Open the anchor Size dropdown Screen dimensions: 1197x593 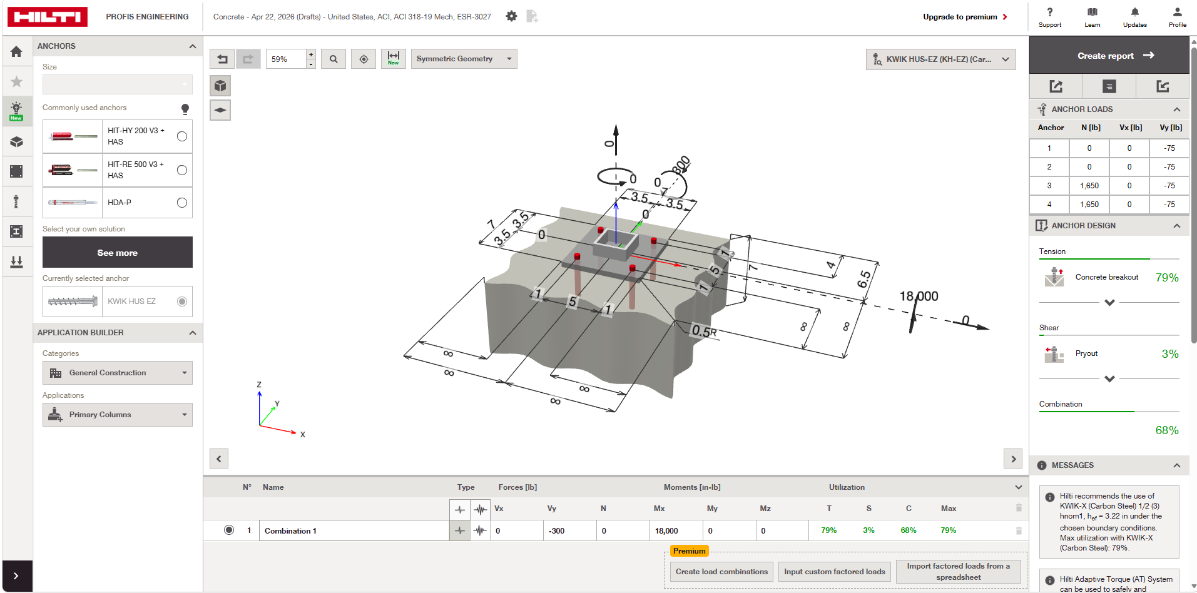click(118, 84)
